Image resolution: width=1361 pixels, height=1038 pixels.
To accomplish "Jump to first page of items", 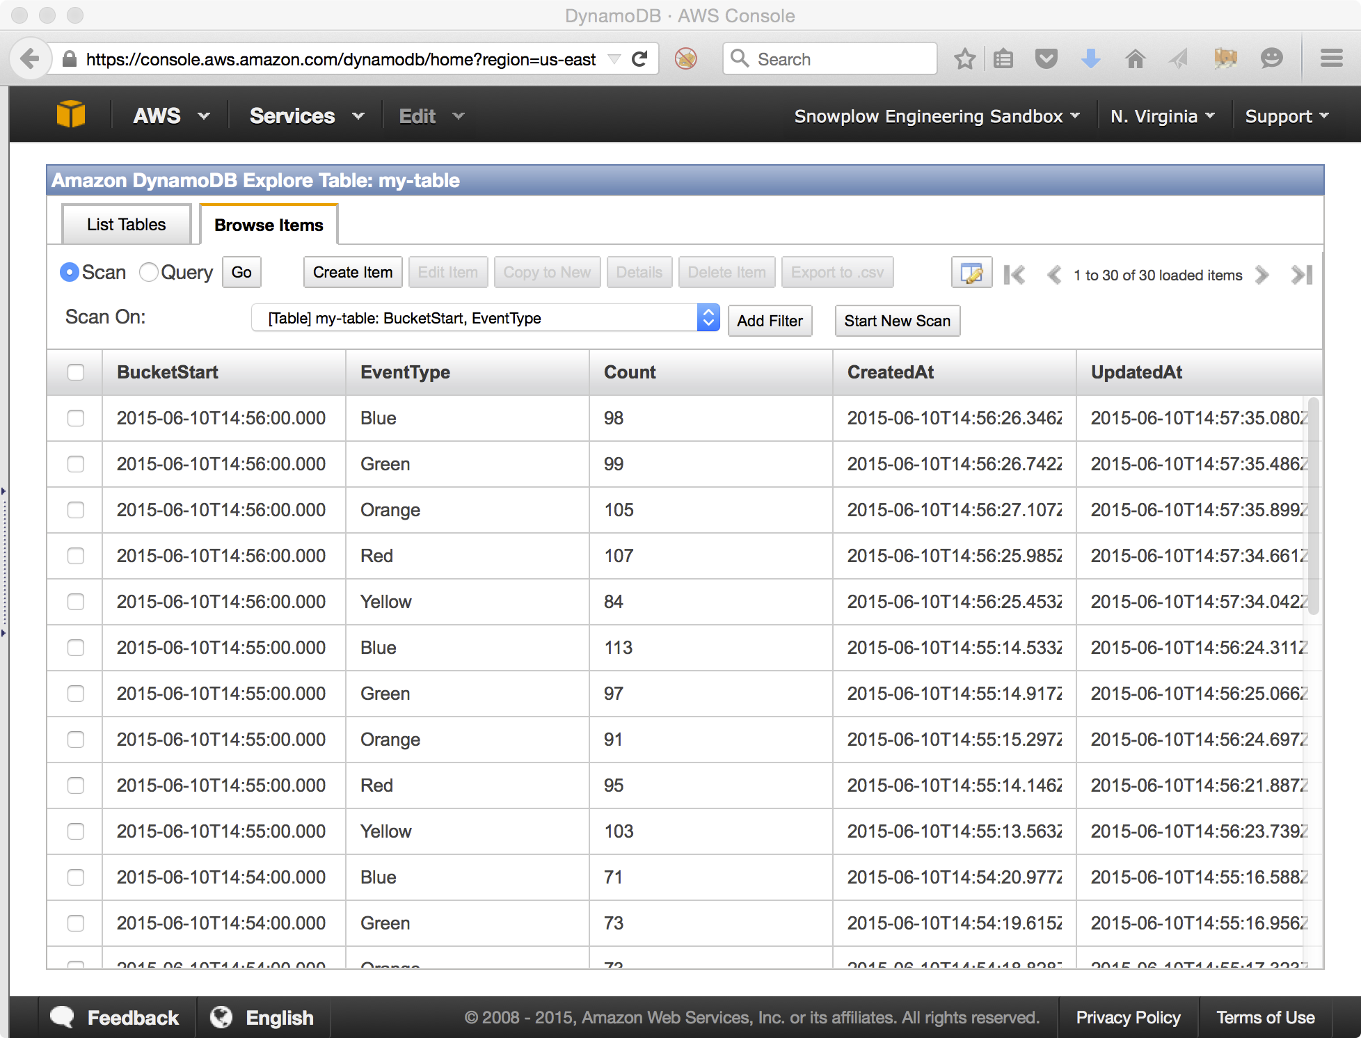I will click(x=1014, y=275).
